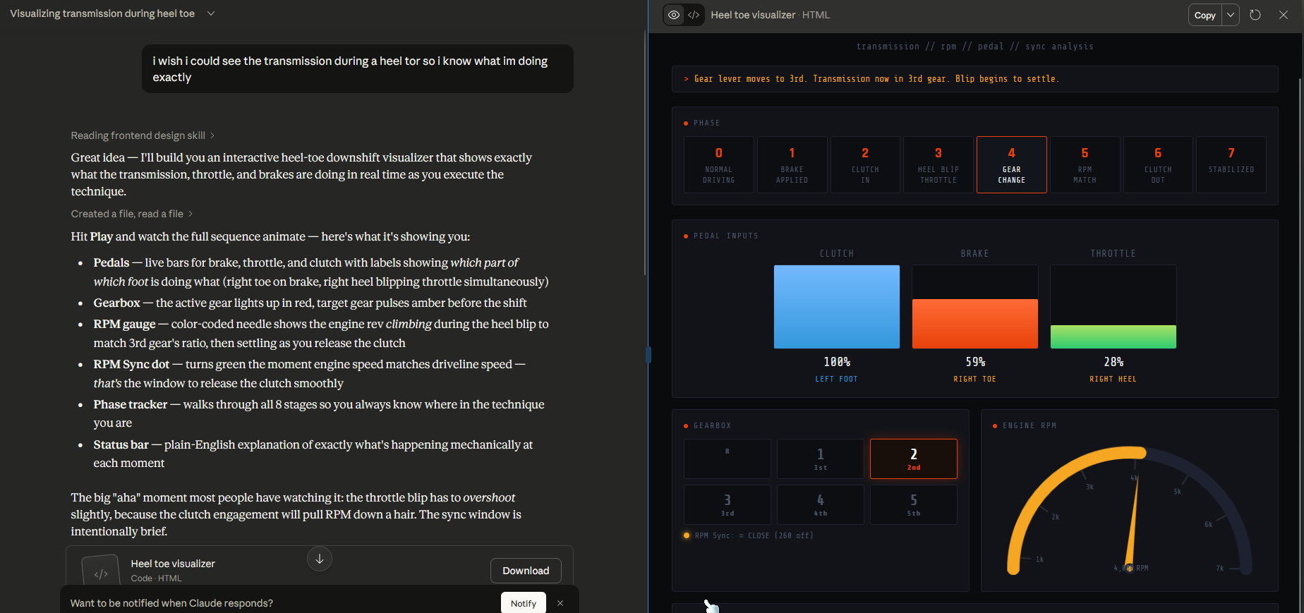Screen dimensions: 1304x613
Task: Reload the Heel toe visualizer artifact
Action: (x=1255, y=15)
